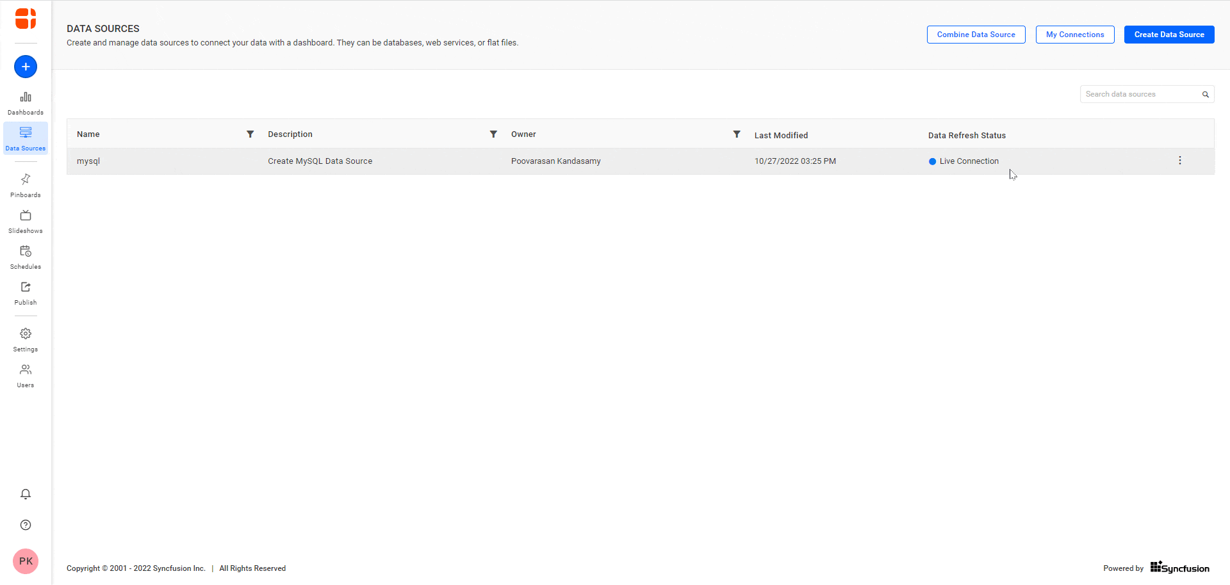Open the filter on the Description column
This screenshot has height=585, width=1230.
tap(493, 134)
